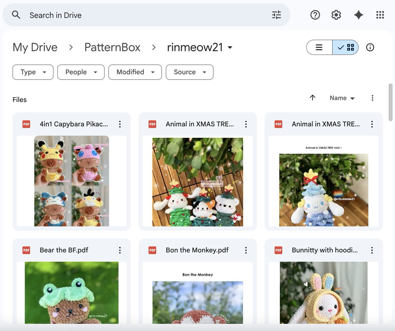
Task: Reverse sort direction arrow
Action: (313, 98)
